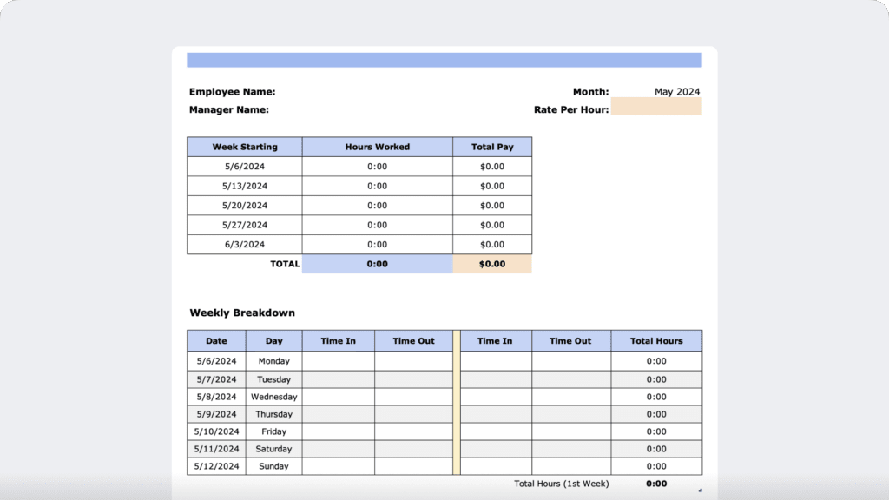
Task: Select the 5/6/2024 week starting cell
Action: (243, 166)
